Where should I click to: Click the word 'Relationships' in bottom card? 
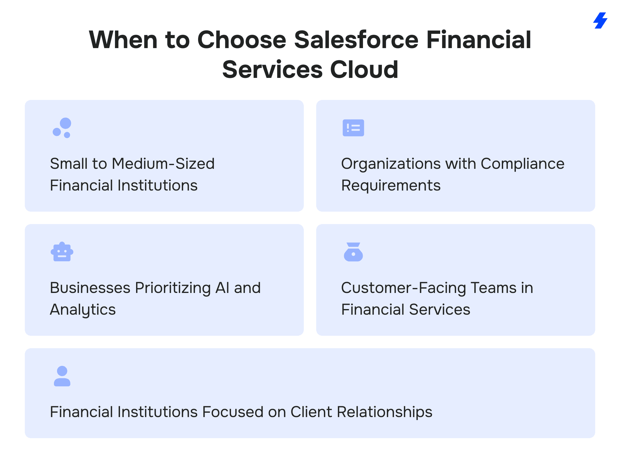click(384, 412)
